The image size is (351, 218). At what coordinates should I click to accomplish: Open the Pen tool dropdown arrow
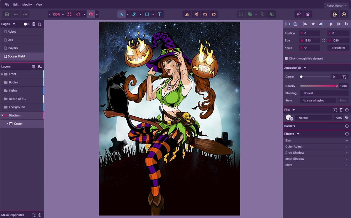[x=140, y=15]
